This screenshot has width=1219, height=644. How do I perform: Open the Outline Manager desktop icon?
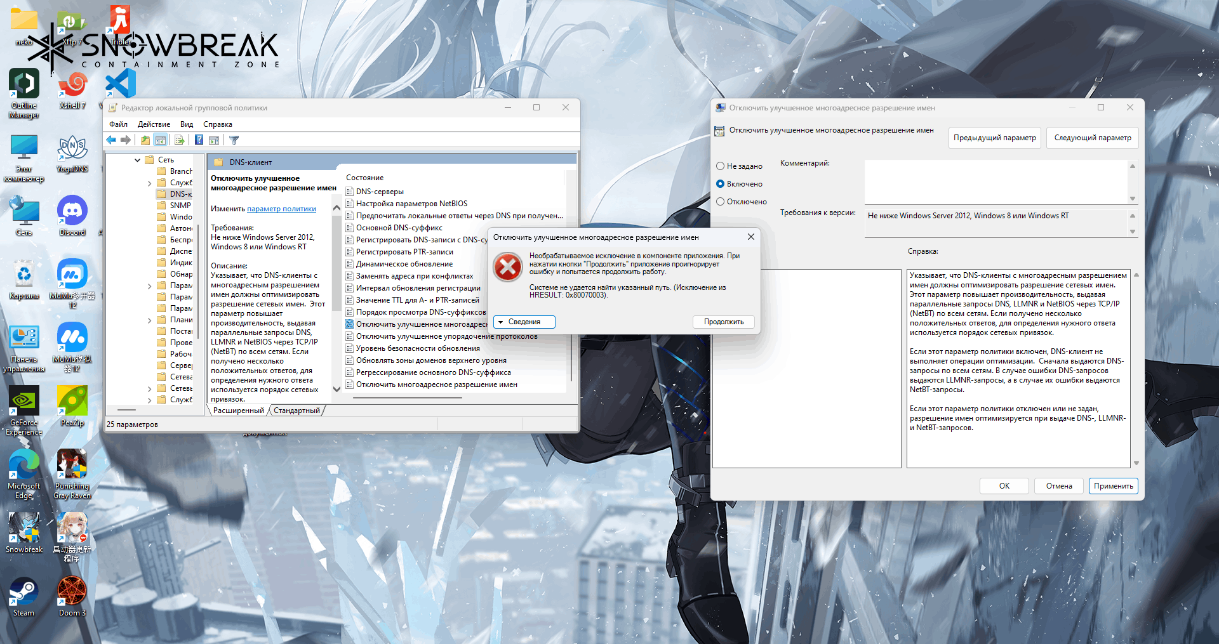pyautogui.click(x=24, y=94)
